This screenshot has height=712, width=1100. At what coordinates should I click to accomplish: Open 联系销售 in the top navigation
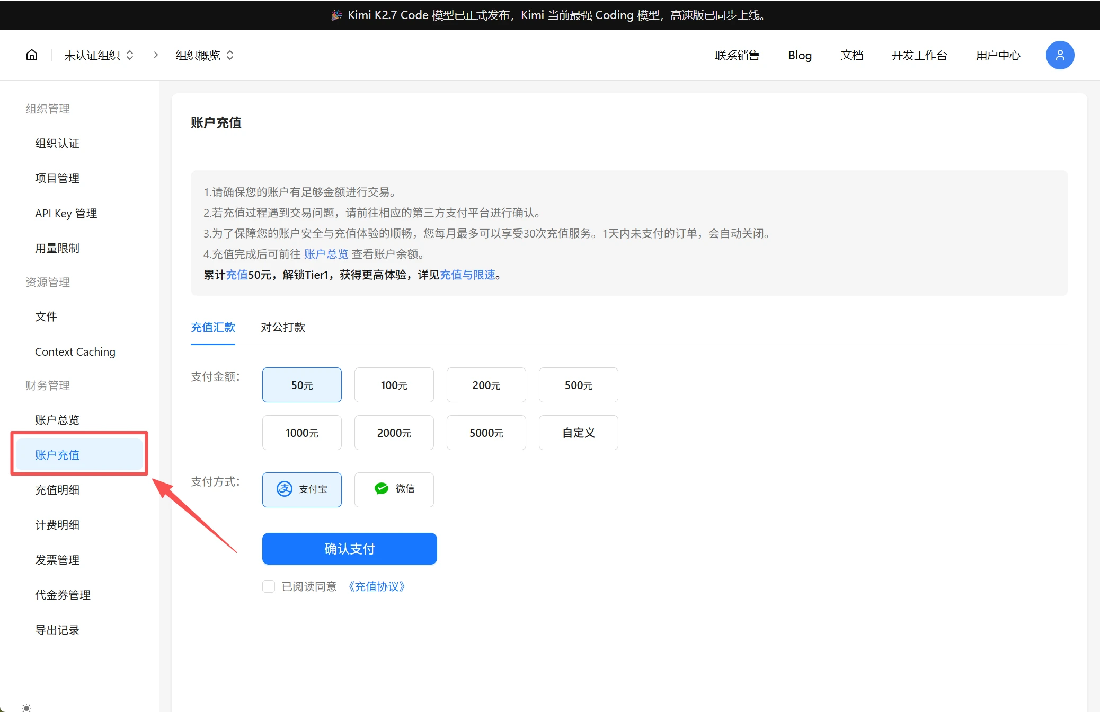pyautogui.click(x=737, y=55)
